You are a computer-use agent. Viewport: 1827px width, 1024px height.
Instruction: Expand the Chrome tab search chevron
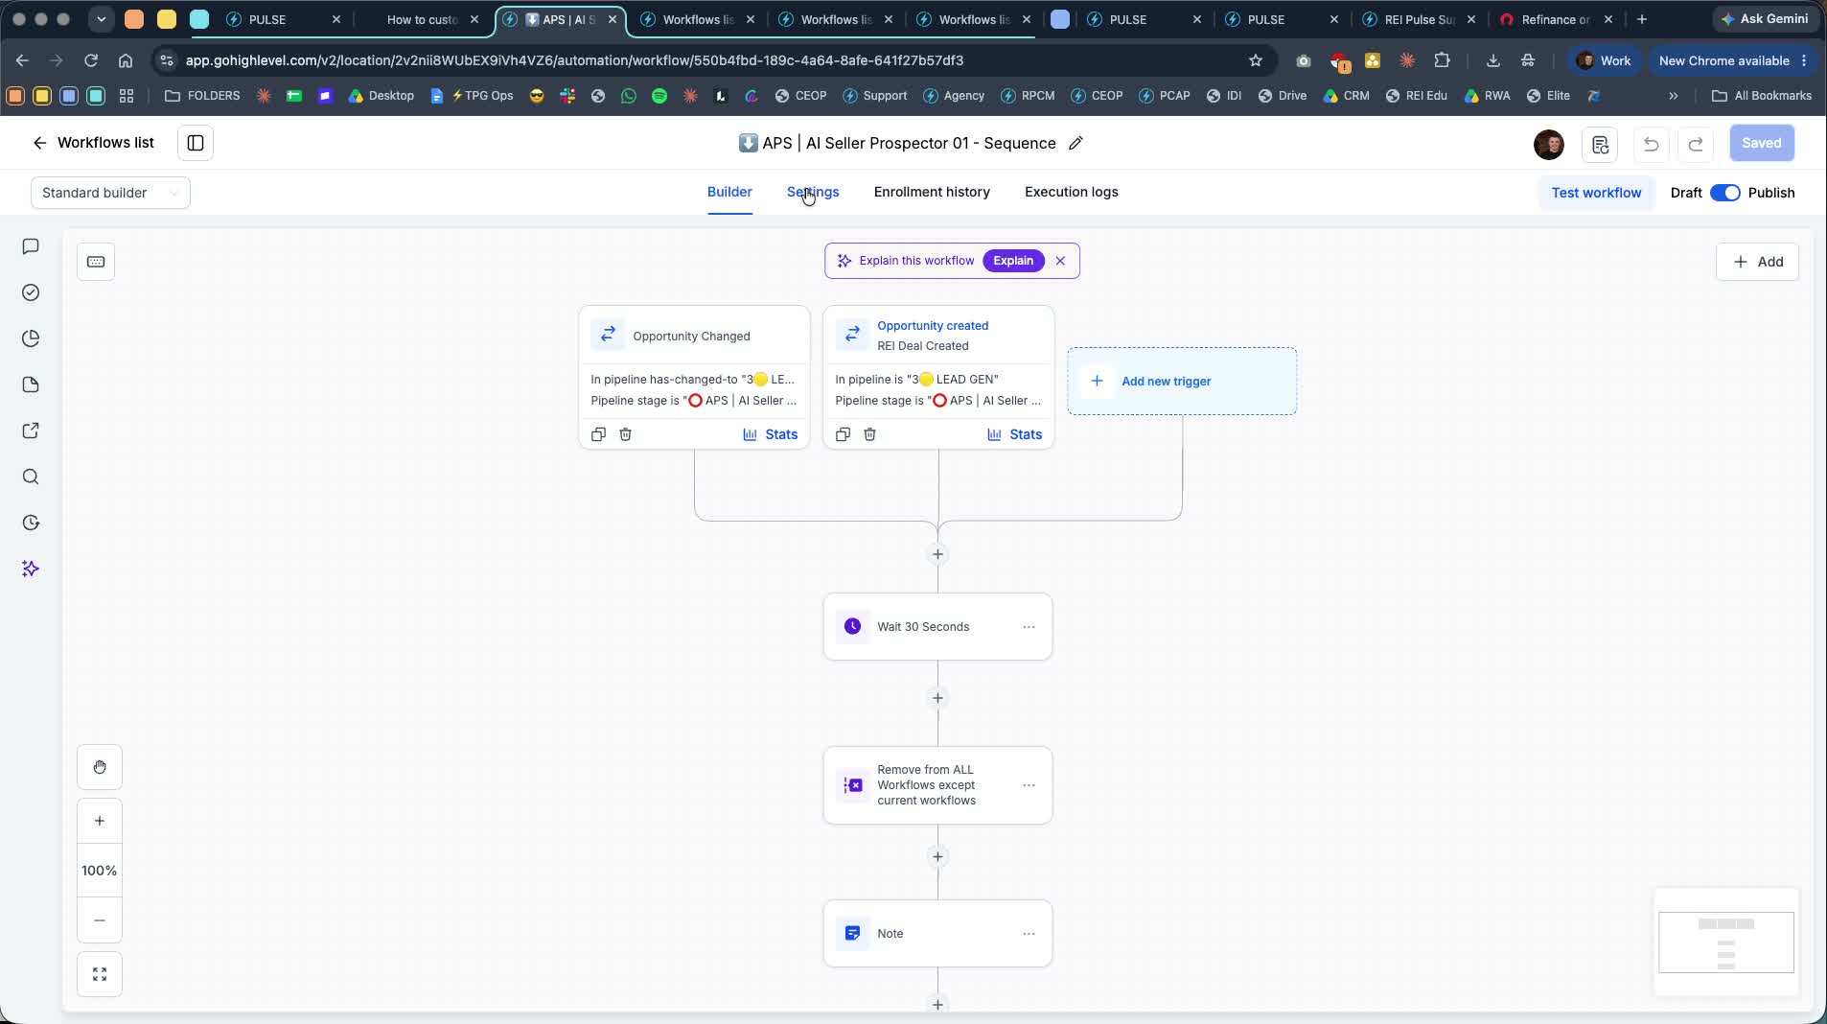[101, 19]
